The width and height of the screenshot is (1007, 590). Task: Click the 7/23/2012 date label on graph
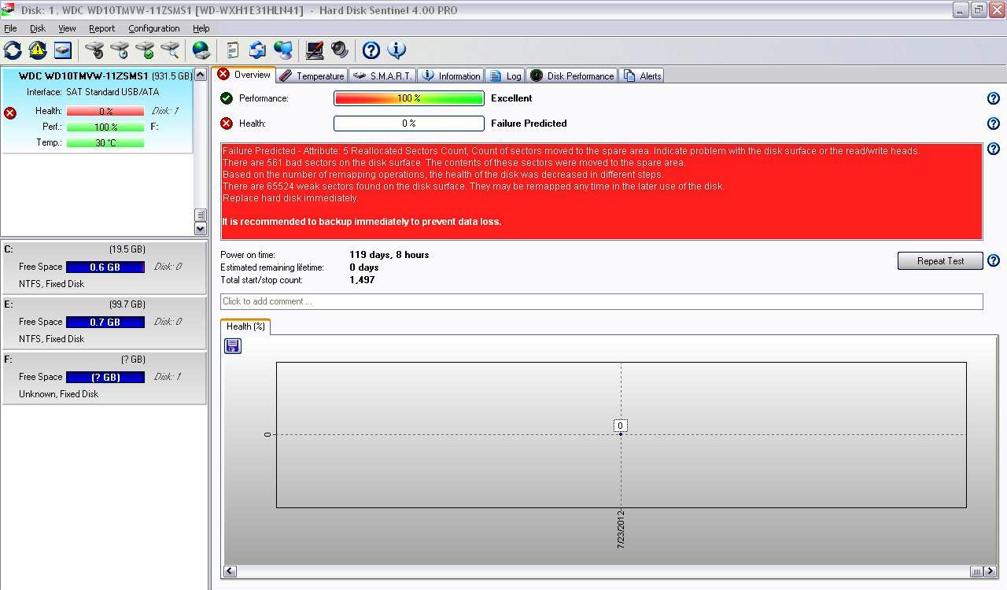coord(621,529)
